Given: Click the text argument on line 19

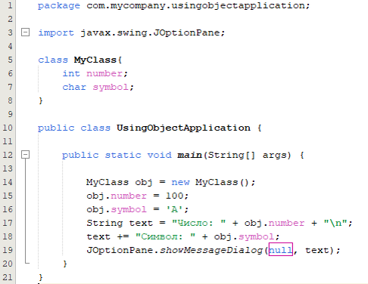Looking at the screenshot, I should [x=317, y=250].
